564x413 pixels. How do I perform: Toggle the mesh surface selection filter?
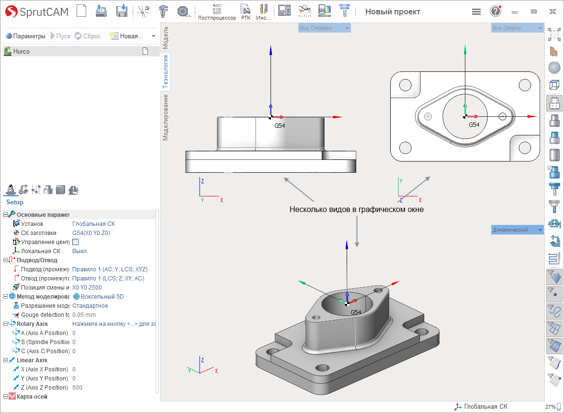point(554,328)
